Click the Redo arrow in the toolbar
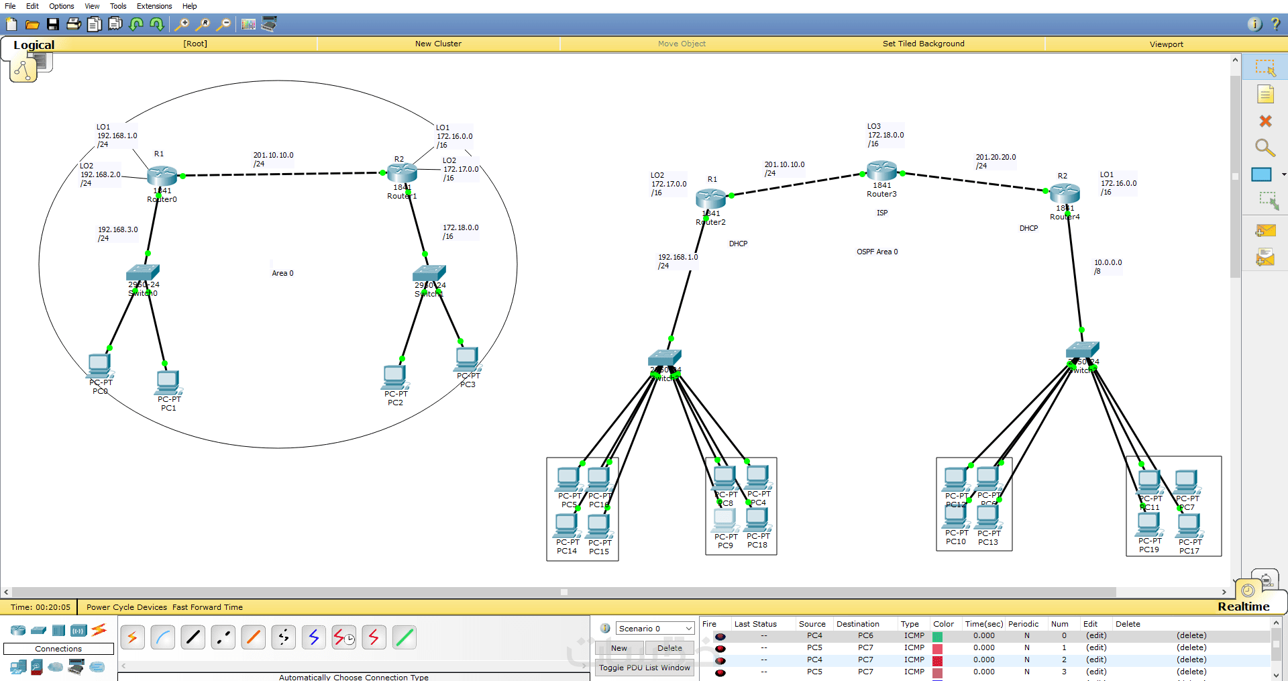1288x681 pixels. tap(157, 25)
